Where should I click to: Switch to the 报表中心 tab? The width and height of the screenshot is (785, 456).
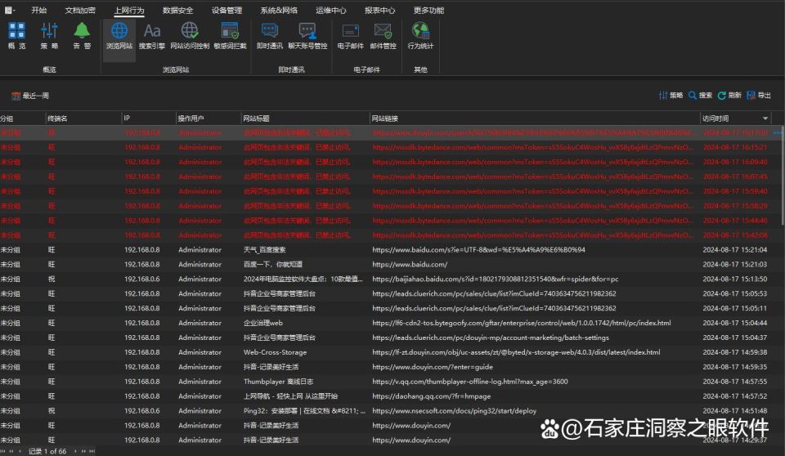379,10
